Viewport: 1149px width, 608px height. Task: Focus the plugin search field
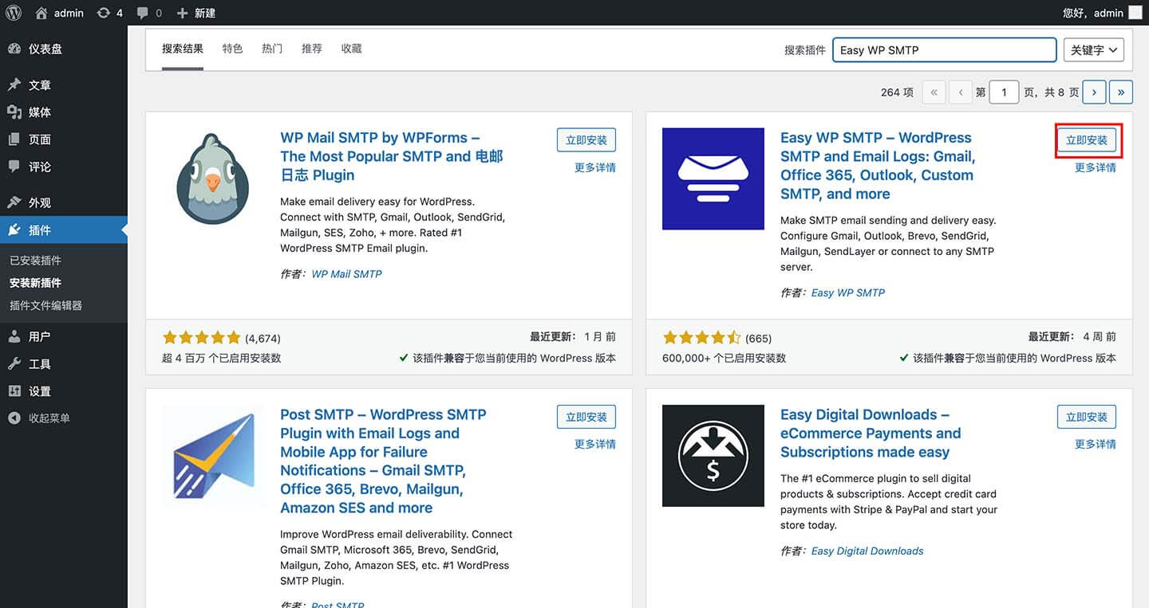point(945,49)
